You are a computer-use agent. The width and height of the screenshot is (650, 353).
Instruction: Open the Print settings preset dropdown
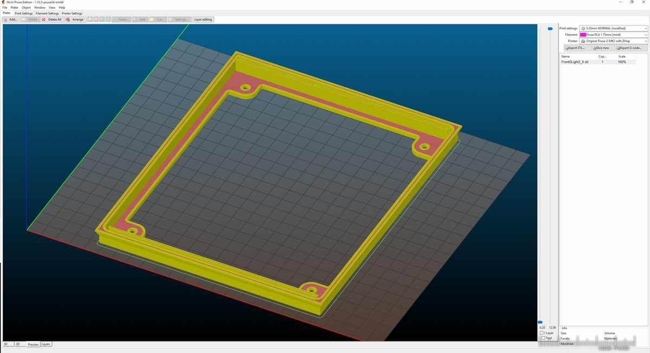coord(614,28)
